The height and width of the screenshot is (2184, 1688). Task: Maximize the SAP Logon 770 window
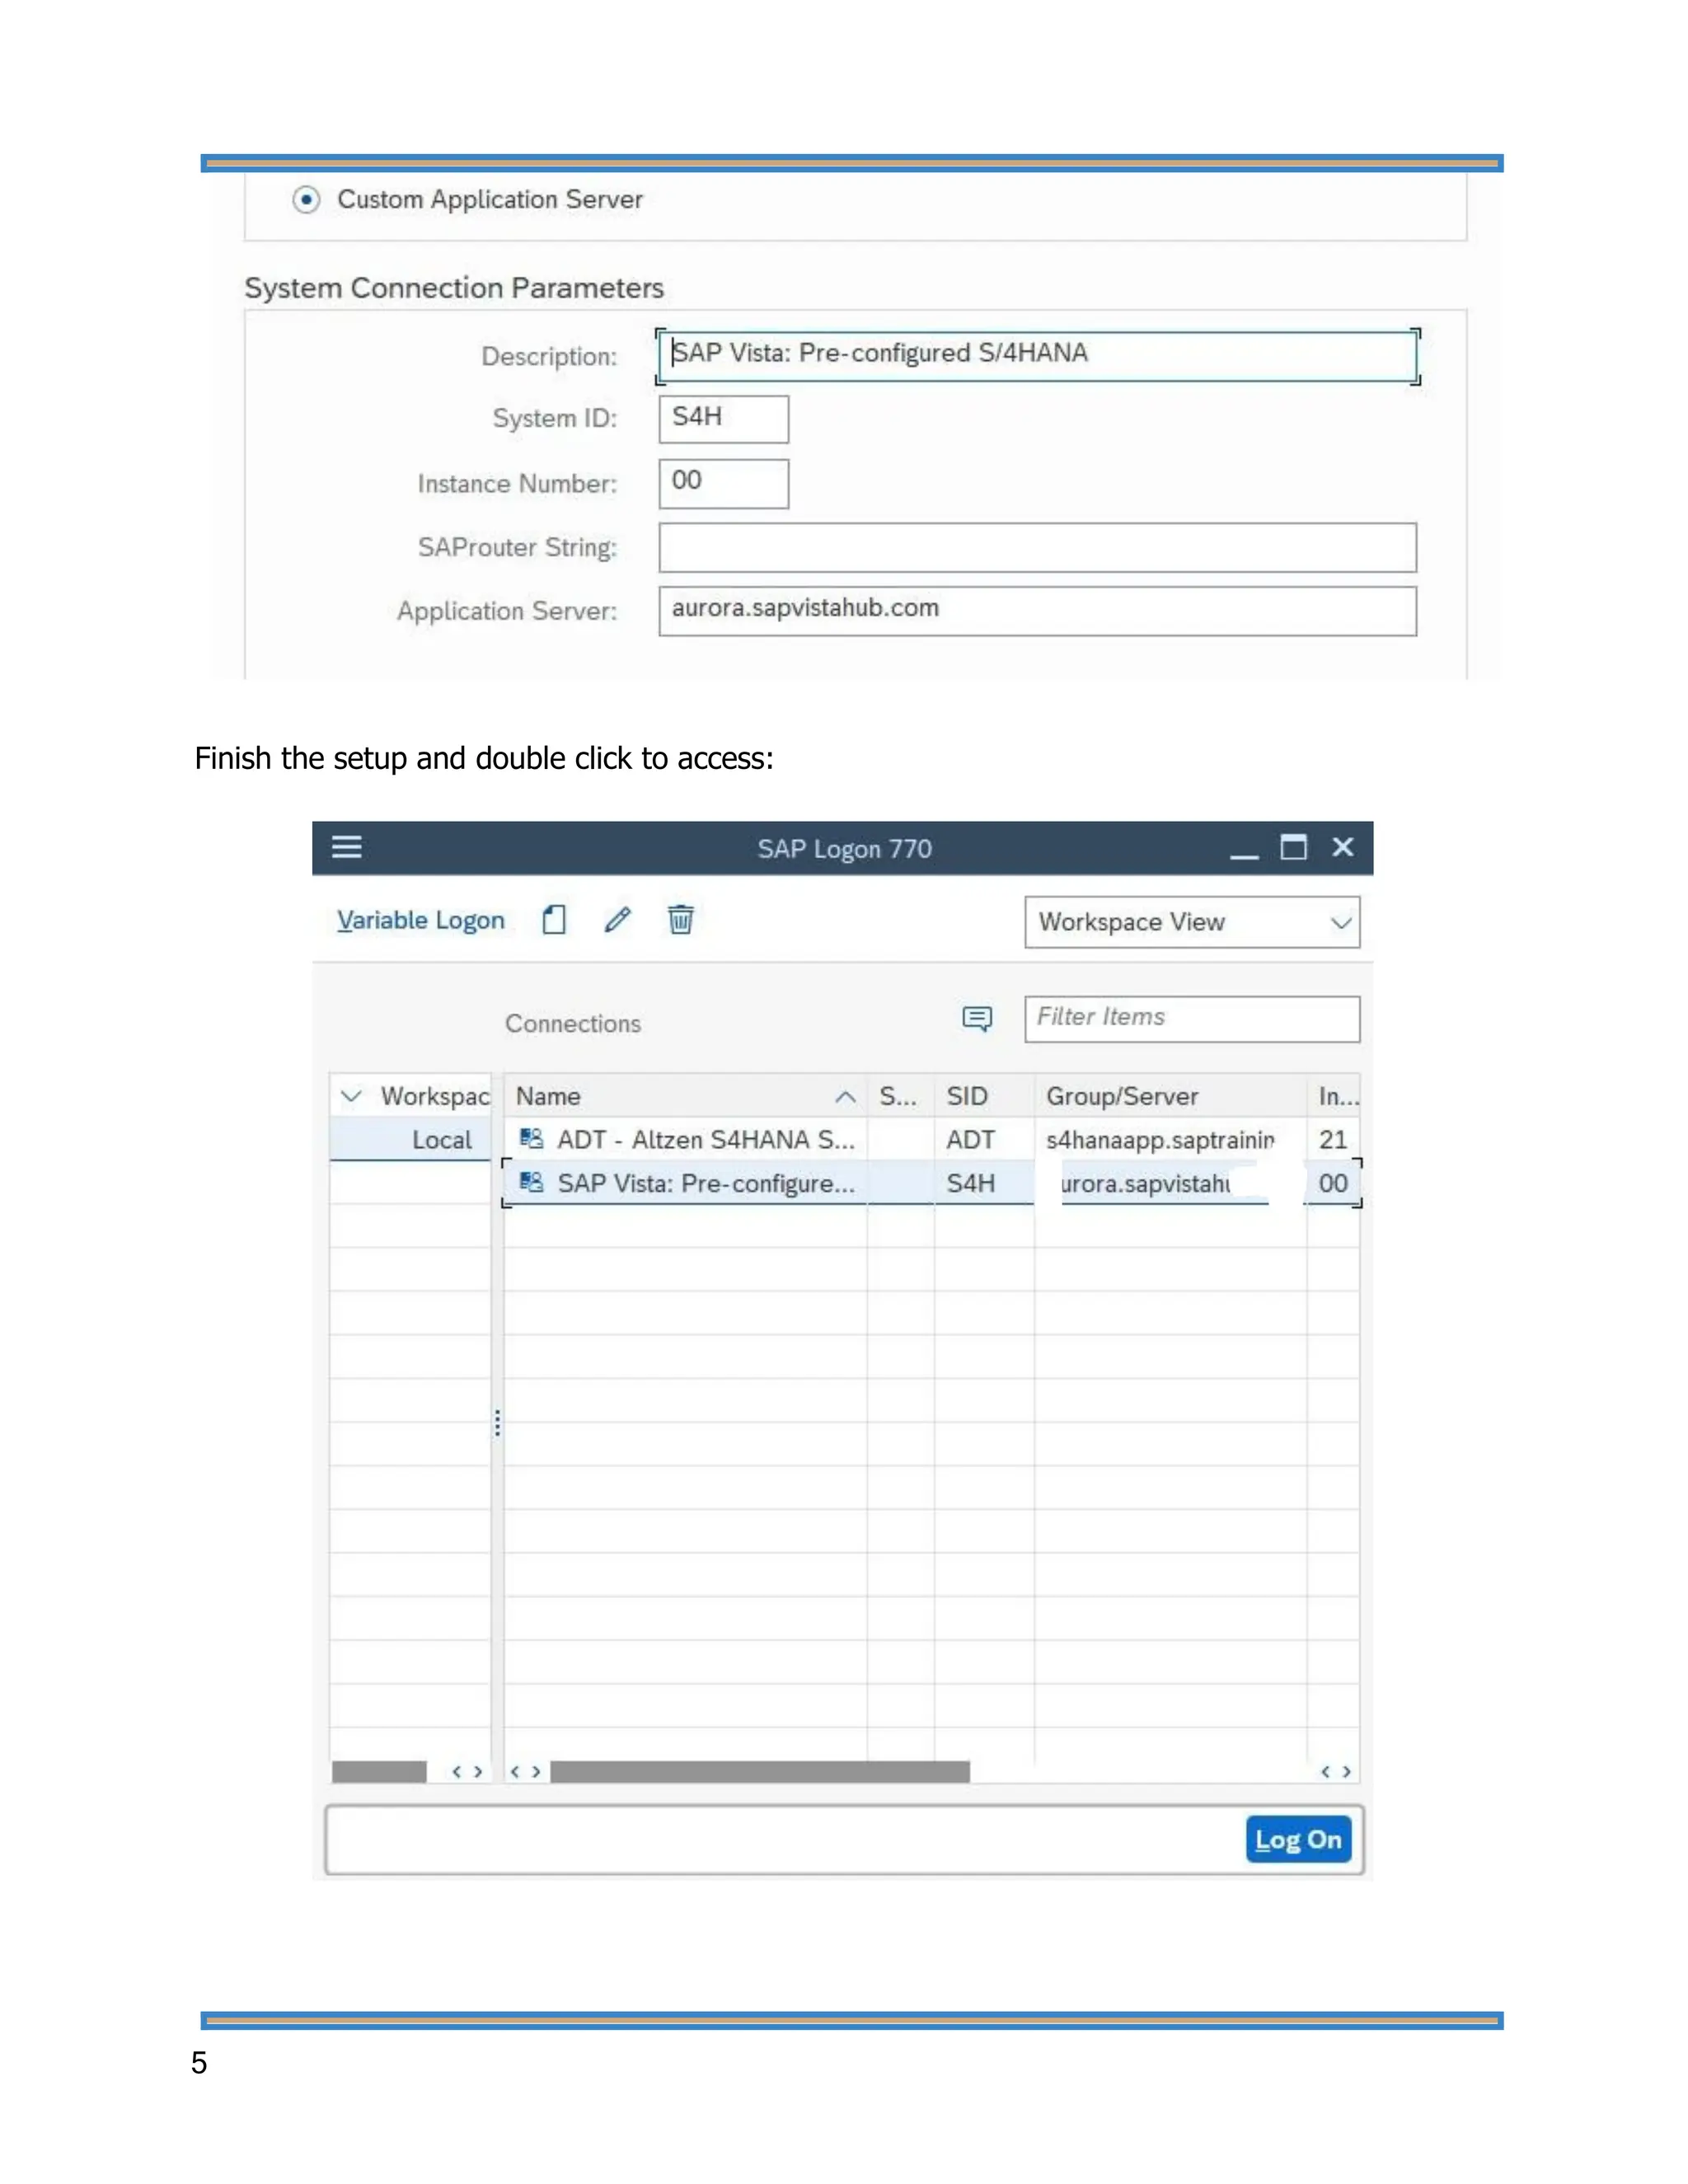[1293, 847]
